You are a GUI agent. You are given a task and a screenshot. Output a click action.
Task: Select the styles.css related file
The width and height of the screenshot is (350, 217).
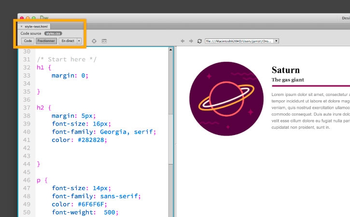tap(53, 33)
